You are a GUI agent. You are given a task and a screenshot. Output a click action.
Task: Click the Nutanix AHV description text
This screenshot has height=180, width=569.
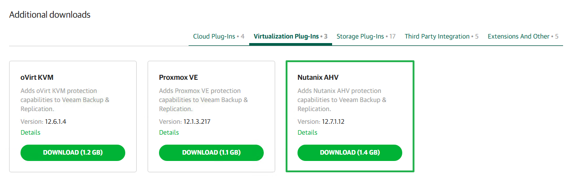pos(342,100)
